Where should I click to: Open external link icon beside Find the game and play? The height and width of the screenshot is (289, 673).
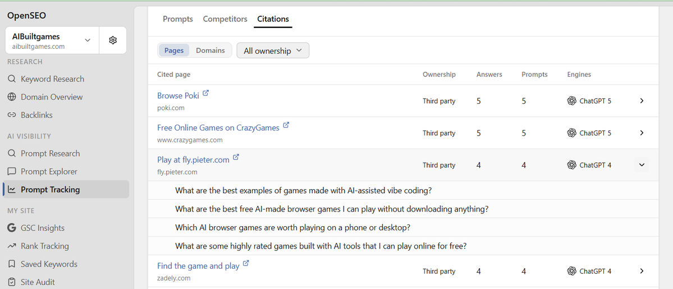[x=246, y=263]
